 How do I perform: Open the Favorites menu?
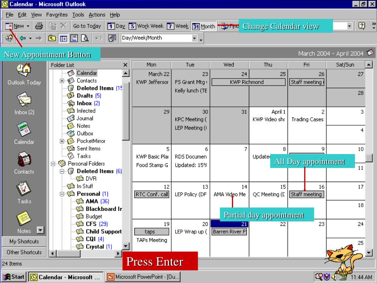[57, 15]
